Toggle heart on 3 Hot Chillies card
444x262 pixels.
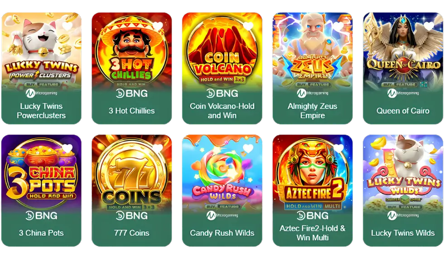click(158, 26)
